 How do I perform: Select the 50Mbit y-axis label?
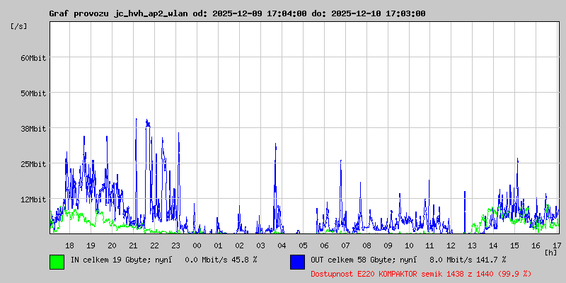tap(33, 93)
